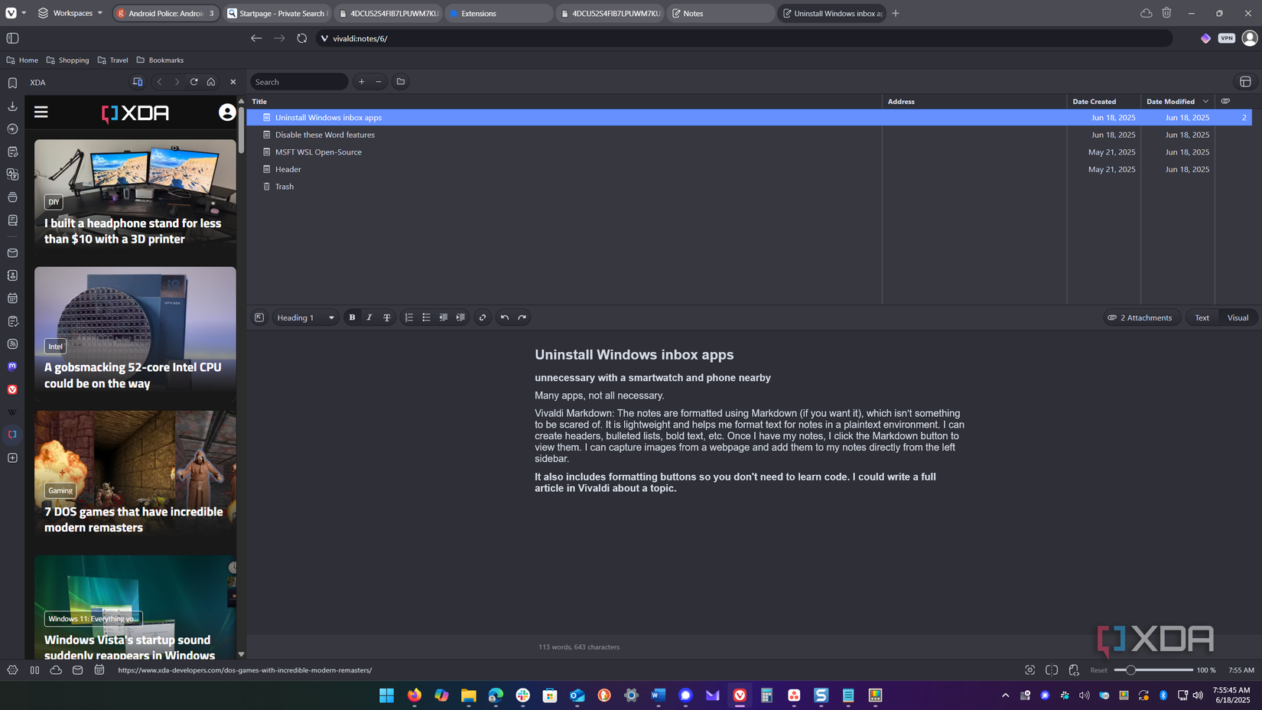The height and width of the screenshot is (710, 1262).
Task: Create a new notes folder
Action: click(401, 82)
